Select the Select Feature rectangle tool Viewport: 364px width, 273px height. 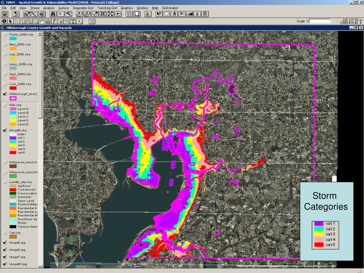[23, 22]
